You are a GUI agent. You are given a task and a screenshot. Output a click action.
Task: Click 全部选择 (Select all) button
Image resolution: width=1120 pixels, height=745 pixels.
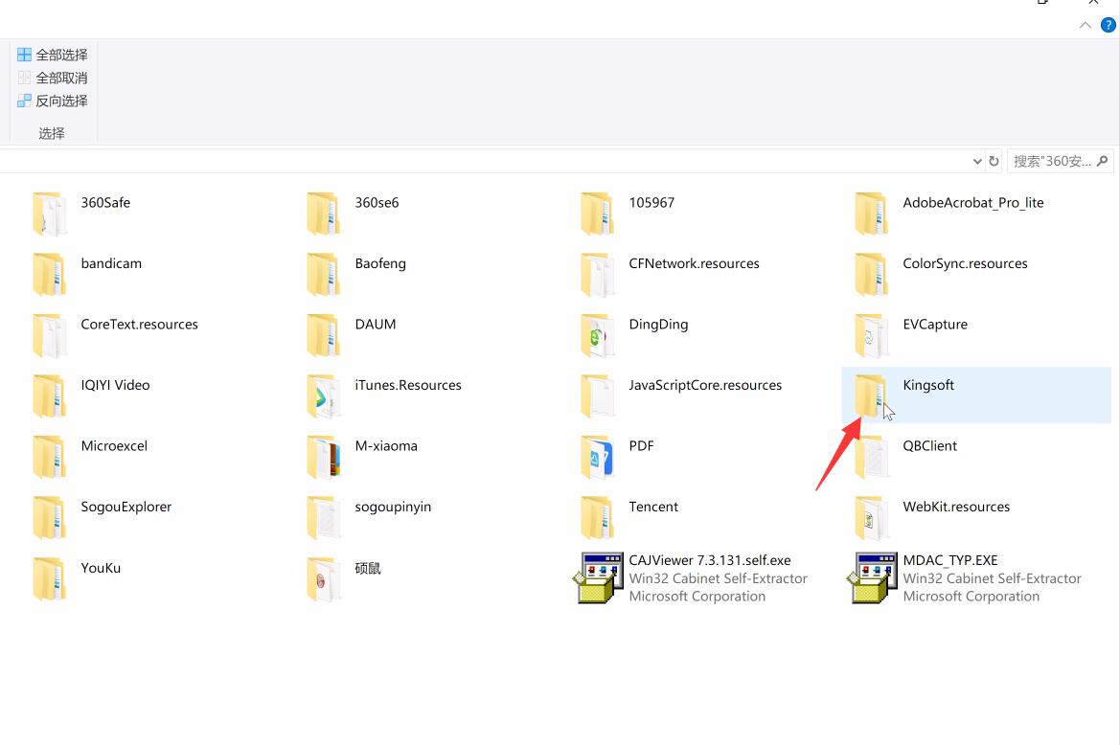point(52,55)
